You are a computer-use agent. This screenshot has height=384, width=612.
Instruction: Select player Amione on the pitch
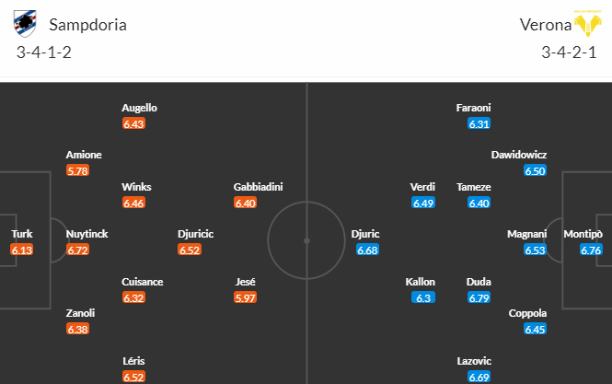point(84,155)
